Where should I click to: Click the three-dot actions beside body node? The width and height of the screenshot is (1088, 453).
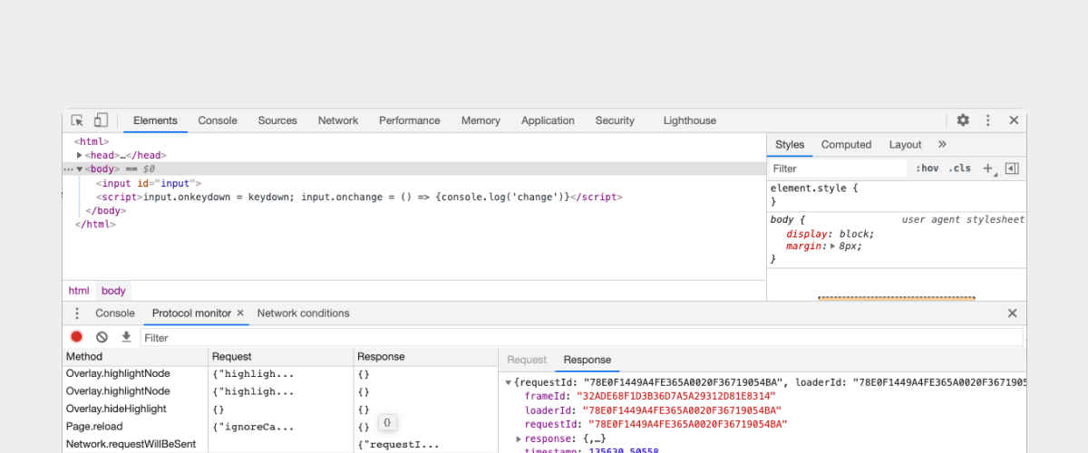pos(68,169)
